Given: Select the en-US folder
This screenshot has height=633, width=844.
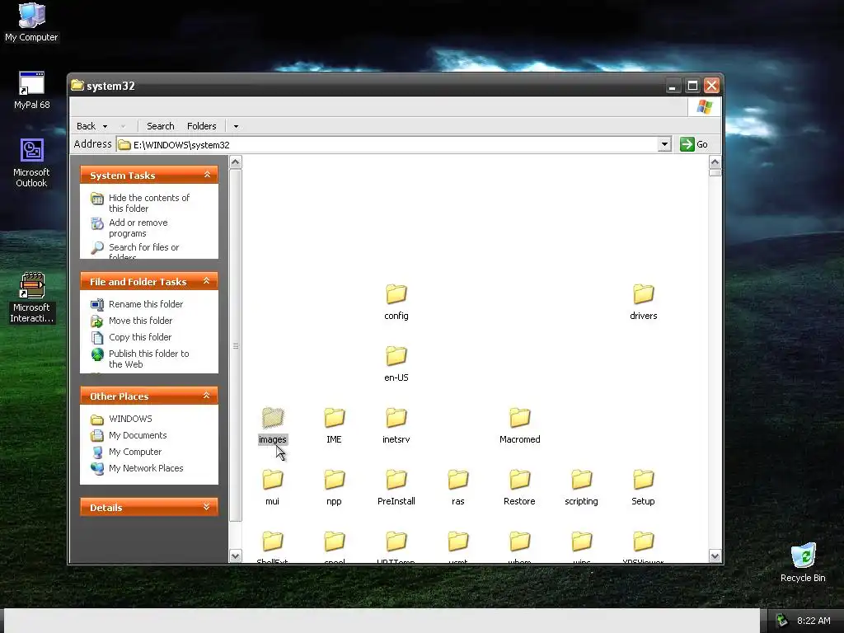Looking at the screenshot, I should click(x=396, y=363).
